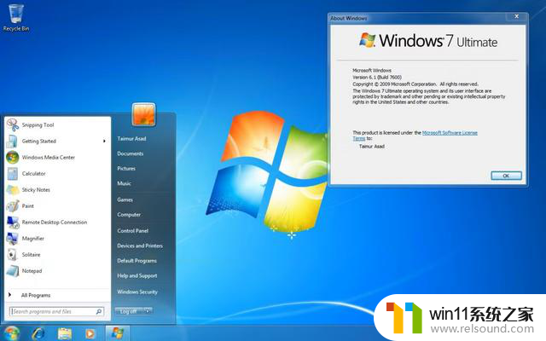Screen dimensions: 546x341
Task: Click the Version 6.1 (Build 7600) text
Action: pos(377,78)
